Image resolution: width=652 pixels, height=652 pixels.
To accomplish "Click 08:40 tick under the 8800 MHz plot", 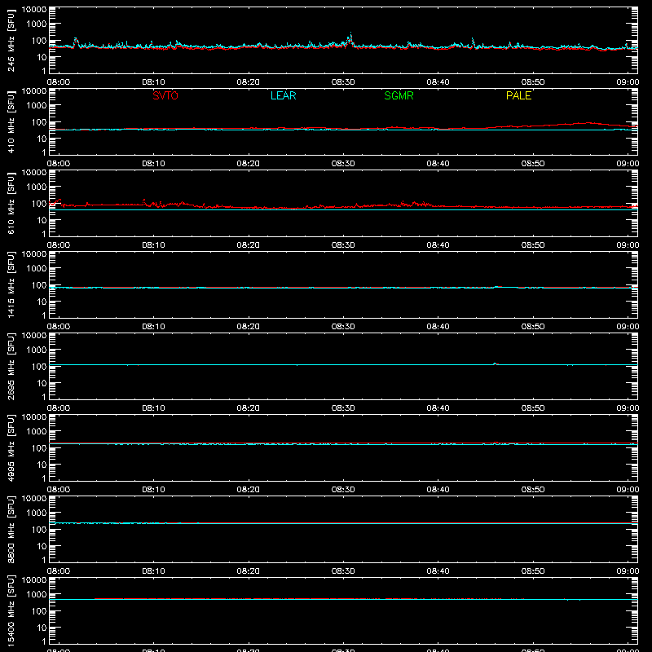I will (x=438, y=571).
